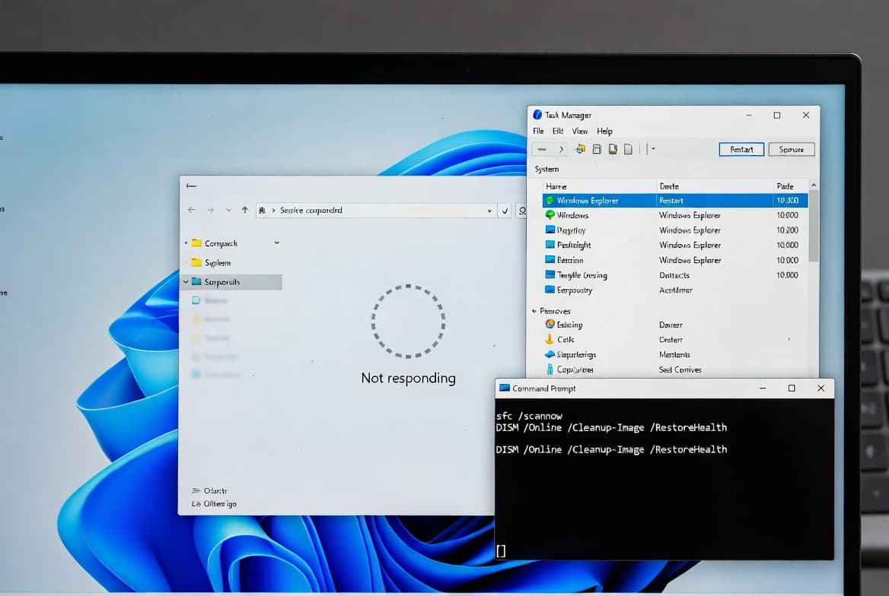Click the green speech bubble icon beside Windows

(550, 215)
